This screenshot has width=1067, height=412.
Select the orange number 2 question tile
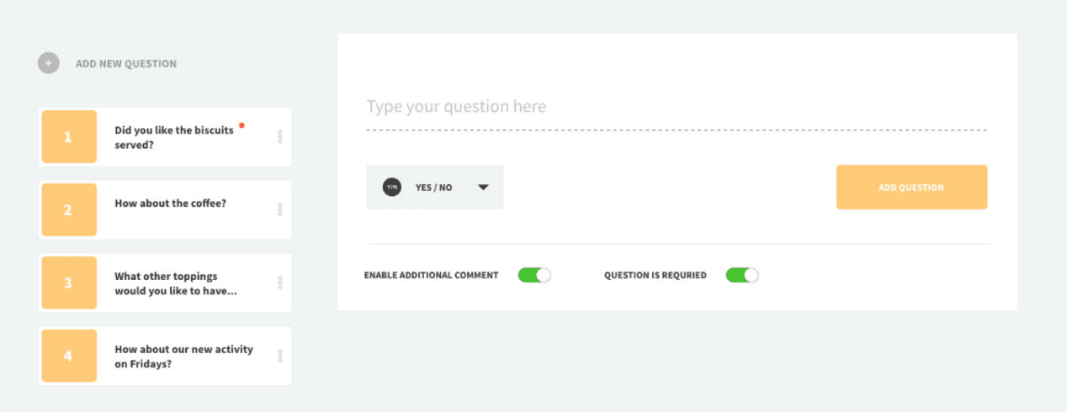[x=69, y=209]
